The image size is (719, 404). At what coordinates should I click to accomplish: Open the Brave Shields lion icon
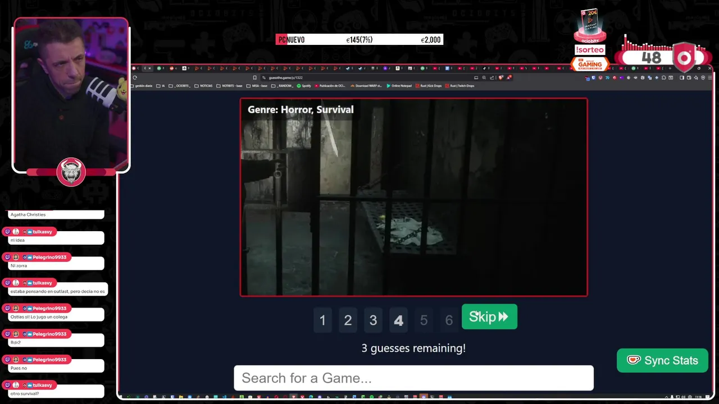tap(501, 77)
